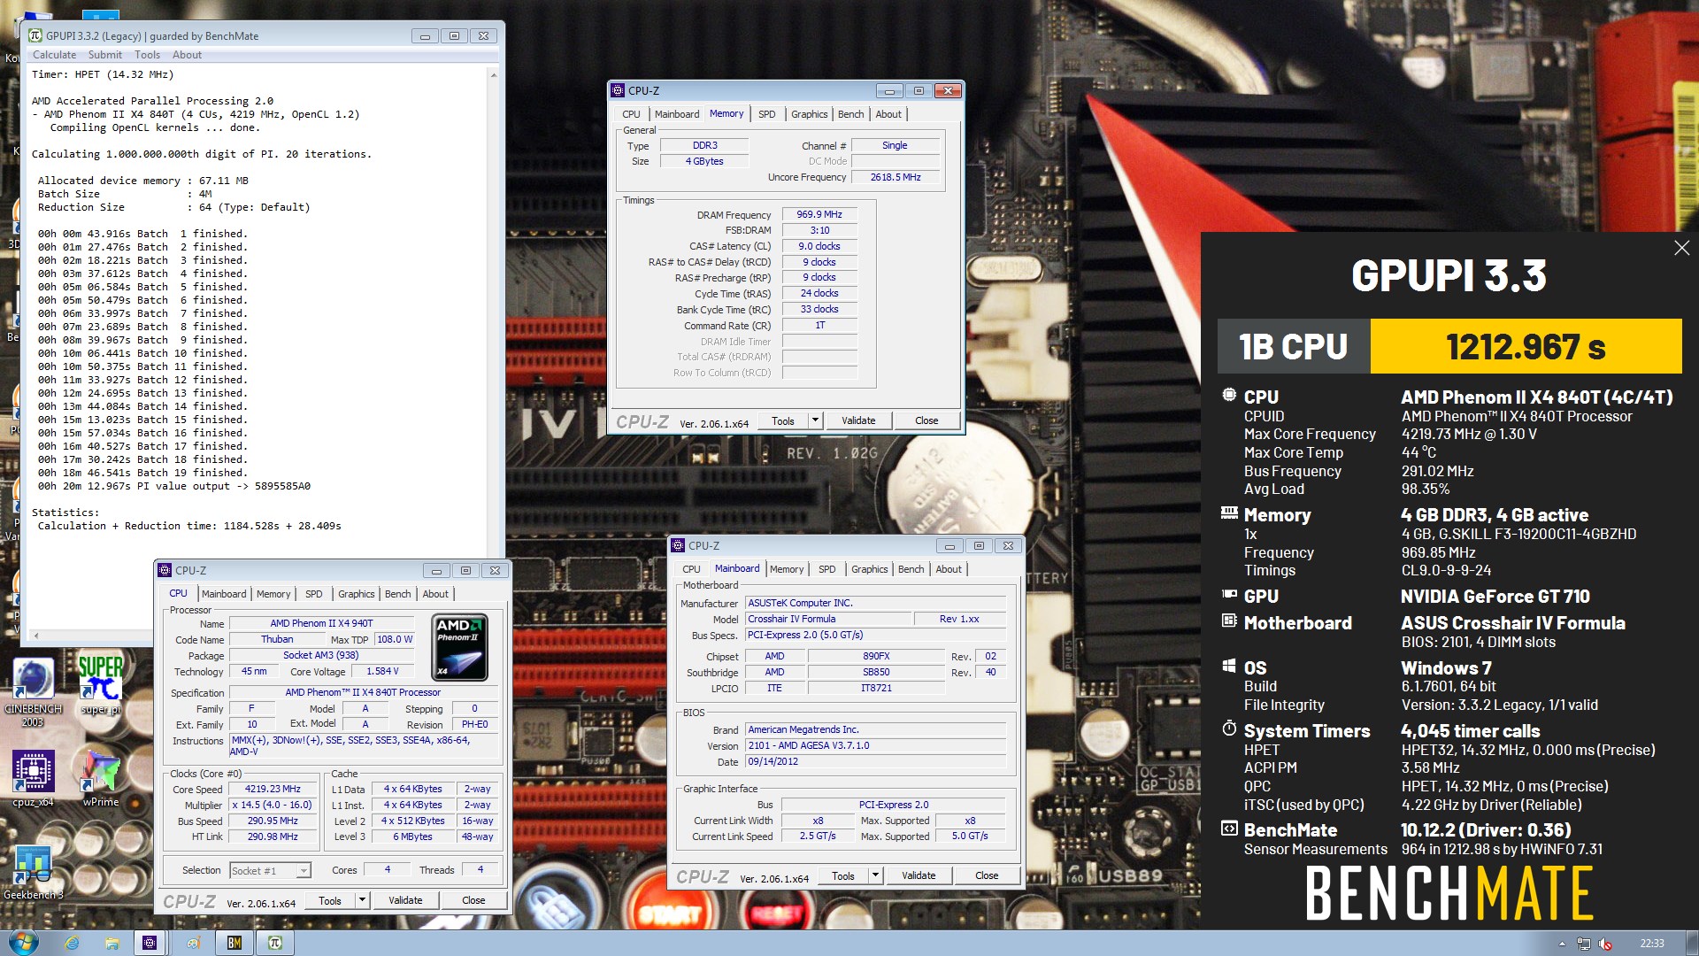Open About tab in bottom-left CPU-Z window
Image resolution: width=1699 pixels, height=956 pixels.
pos(435,594)
